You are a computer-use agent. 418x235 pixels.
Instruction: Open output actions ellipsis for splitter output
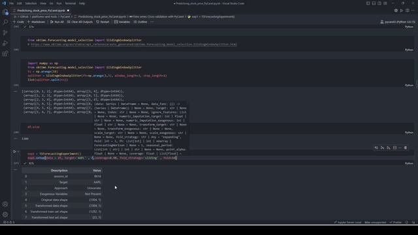tap(16, 91)
